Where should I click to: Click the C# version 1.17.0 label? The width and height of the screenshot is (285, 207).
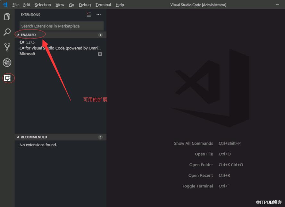coord(30,43)
